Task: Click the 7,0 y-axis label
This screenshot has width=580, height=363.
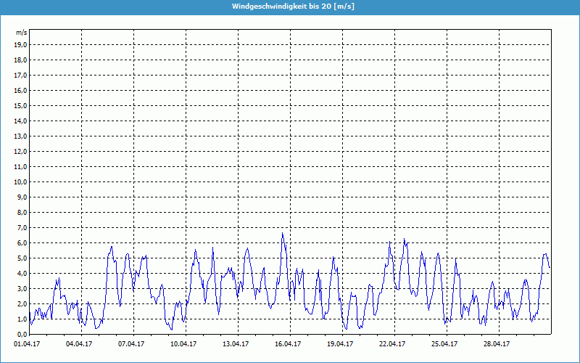Action: 21,228
